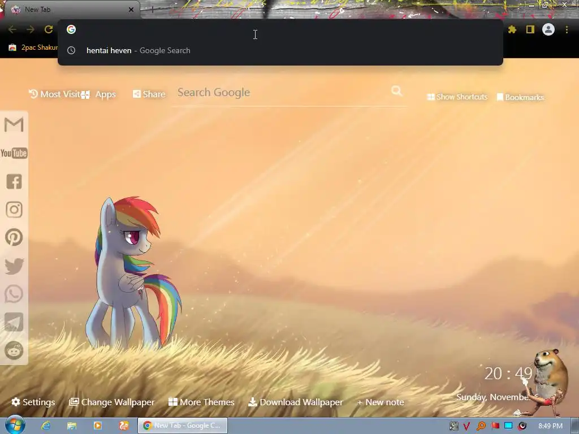Open Telegram paper plane icon

coord(14,322)
